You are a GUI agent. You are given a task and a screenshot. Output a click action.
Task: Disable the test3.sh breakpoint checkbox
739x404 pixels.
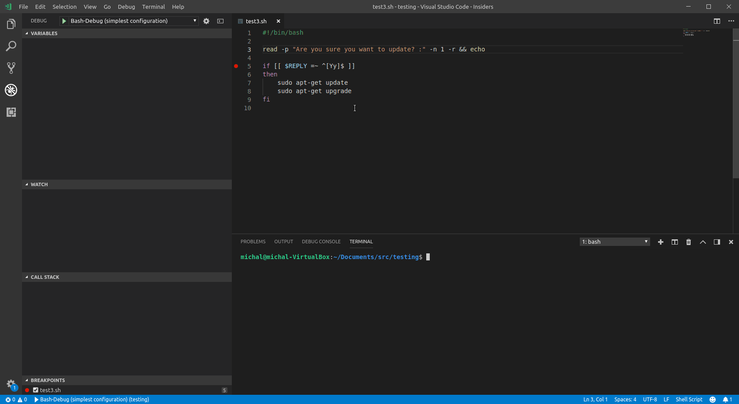click(x=36, y=390)
